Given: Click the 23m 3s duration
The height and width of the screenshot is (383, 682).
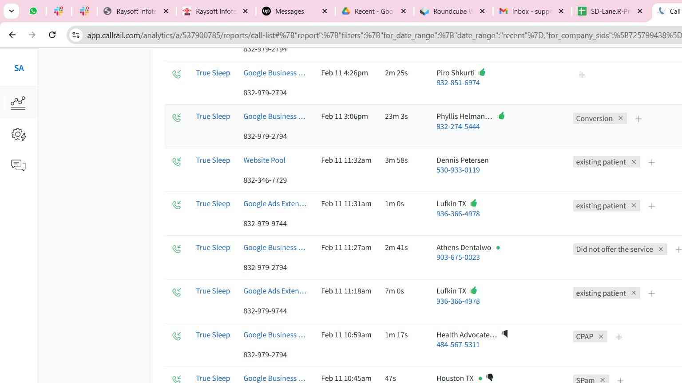Looking at the screenshot, I should click(x=396, y=116).
